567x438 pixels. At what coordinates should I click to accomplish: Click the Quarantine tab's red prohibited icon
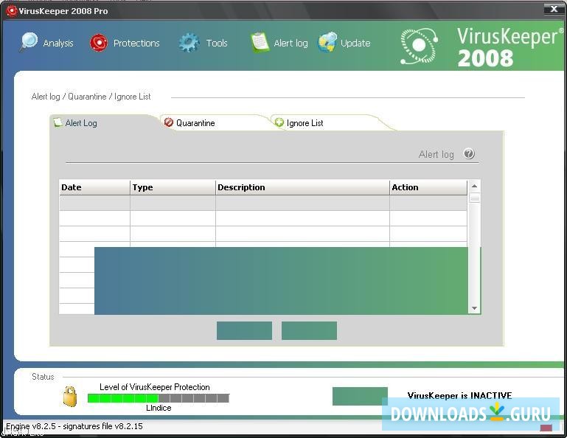[169, 122]
